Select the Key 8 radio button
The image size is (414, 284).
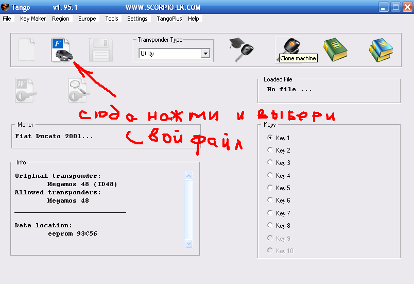[x=270, y=225]
